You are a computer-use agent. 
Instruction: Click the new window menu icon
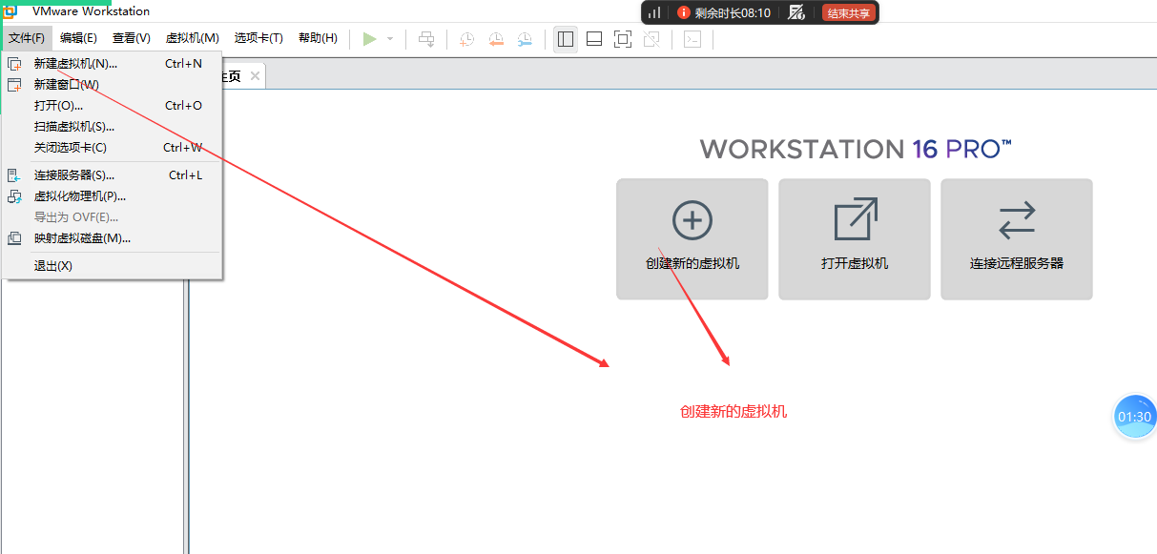[x=14, y=85]
